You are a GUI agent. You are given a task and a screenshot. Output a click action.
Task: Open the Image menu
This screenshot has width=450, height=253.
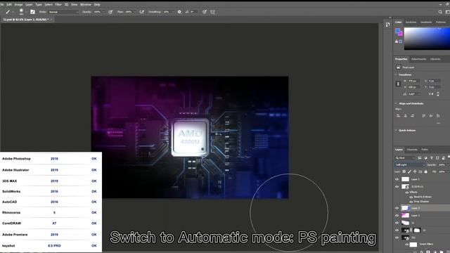(x=18, y=5)
